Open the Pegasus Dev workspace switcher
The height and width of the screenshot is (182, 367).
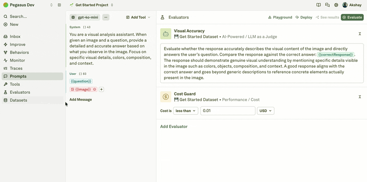click(x=28, y=5)
